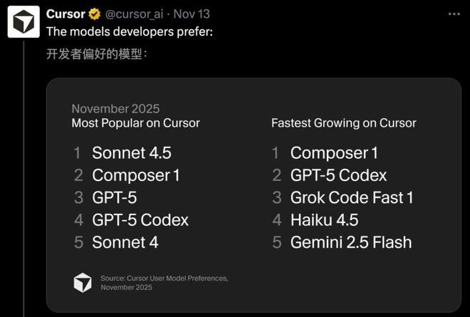Click the "Fastest Growing on Cursor" heading
The width and height of the screenshot is (470, 317).
pyautogui.click(x=343, y=123)
